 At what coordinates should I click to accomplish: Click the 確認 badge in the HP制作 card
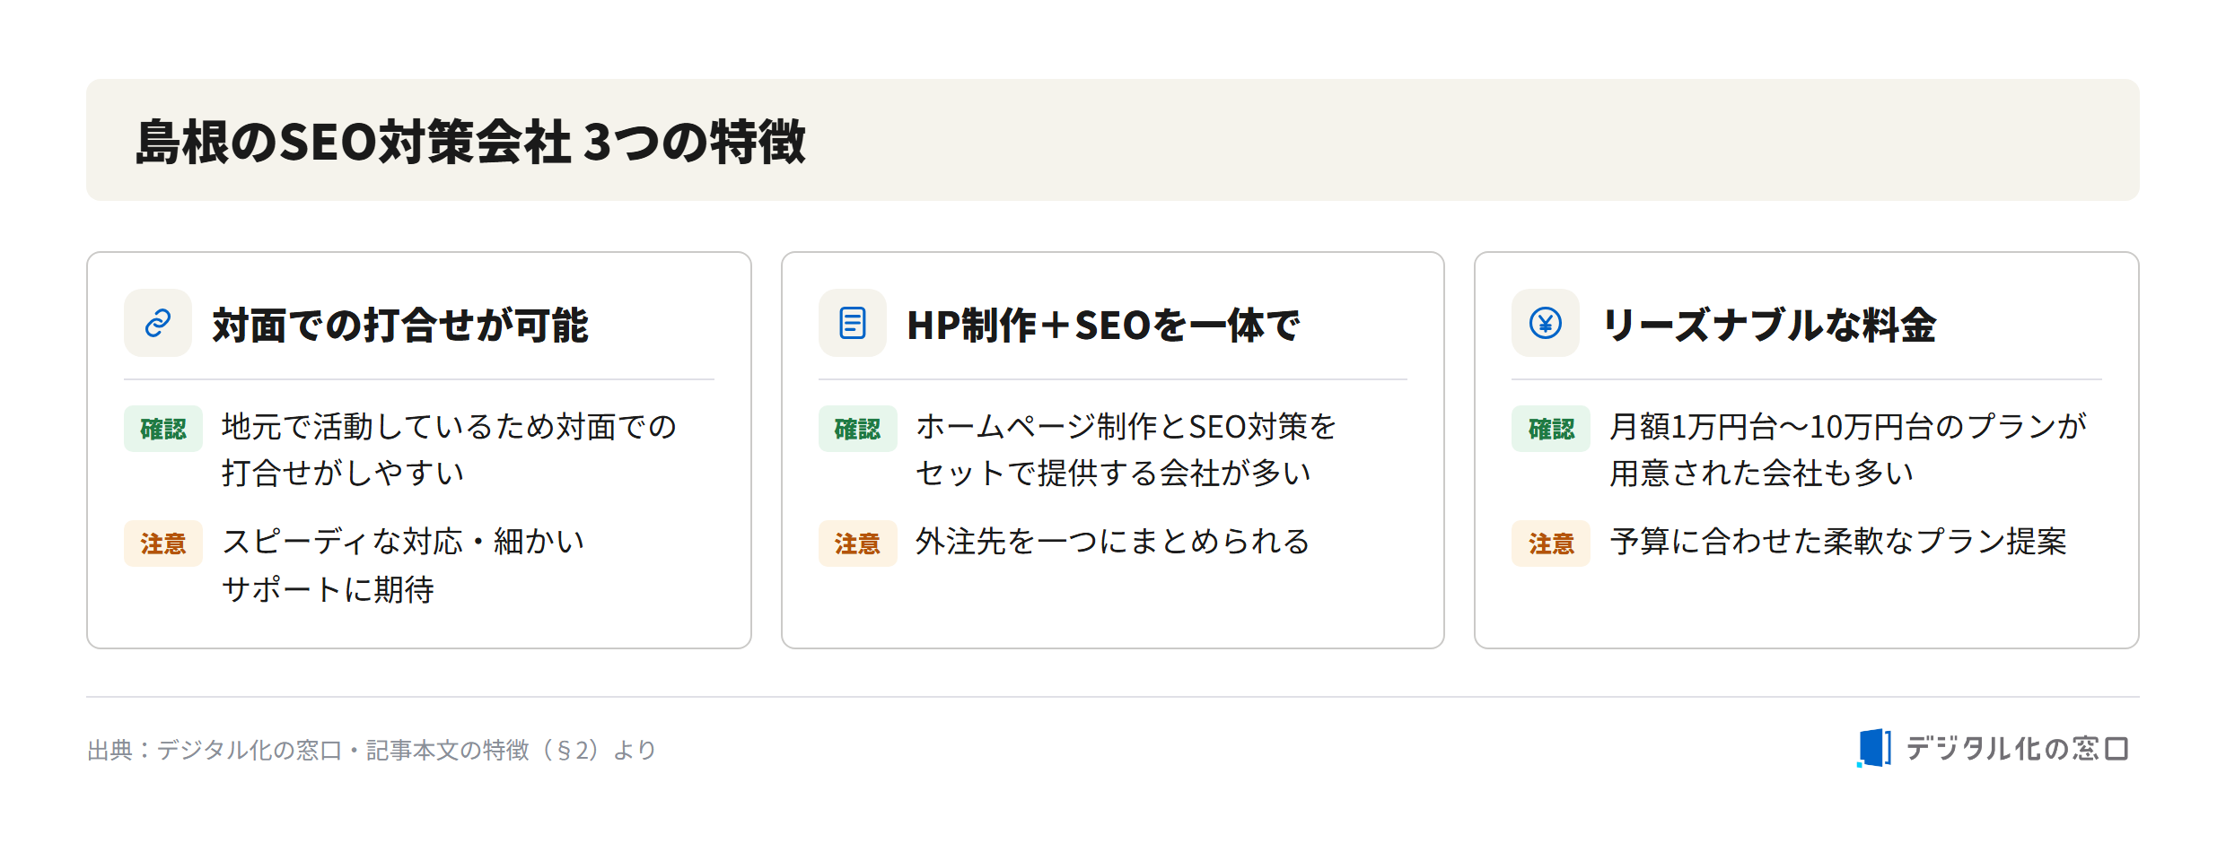tap(857, 429)
